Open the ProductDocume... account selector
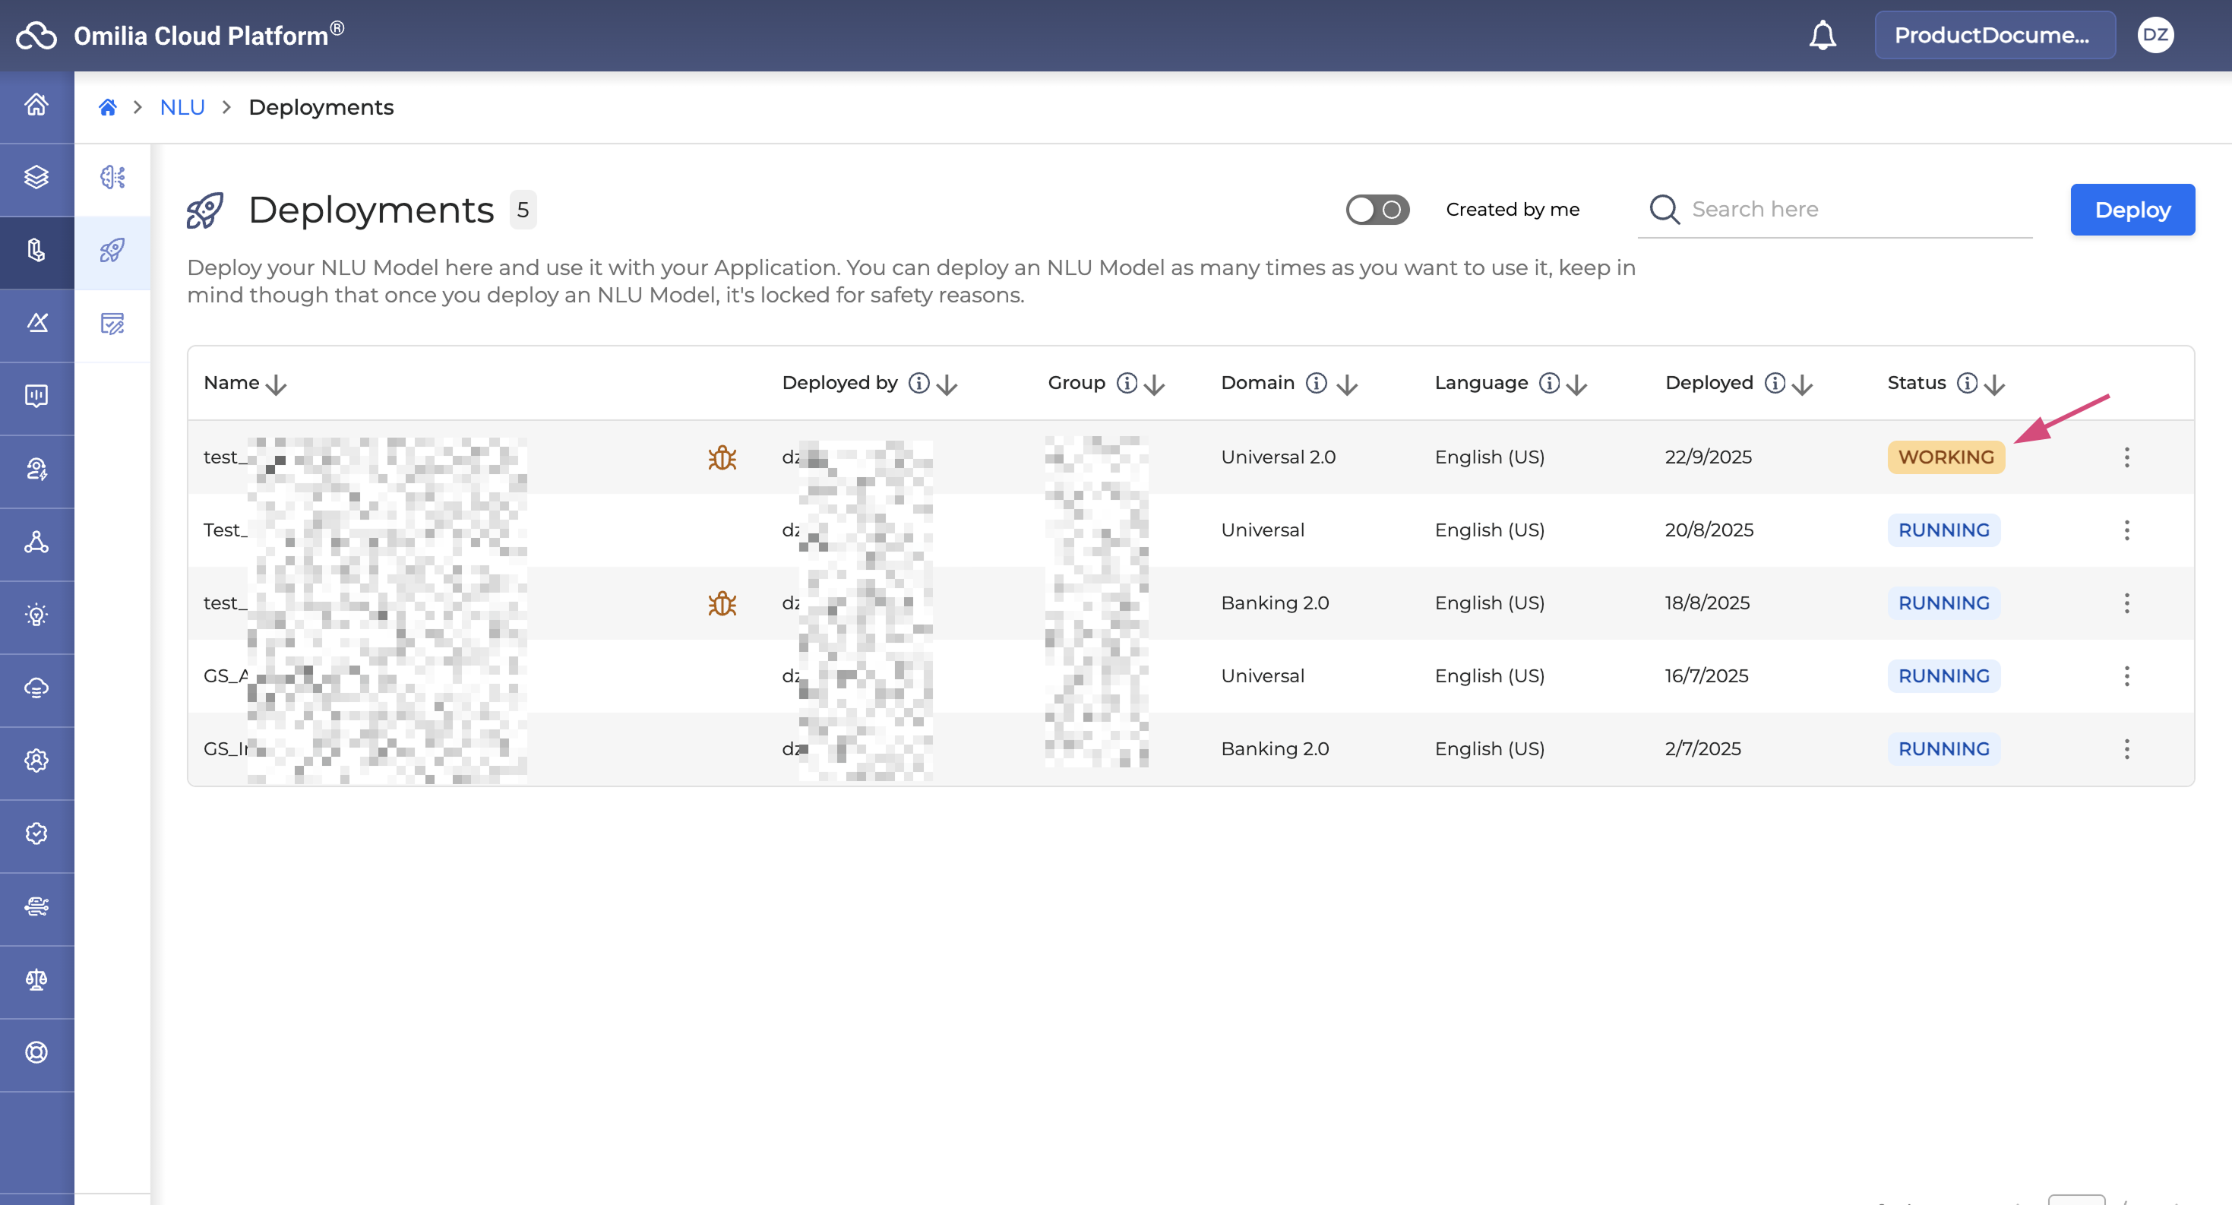This screenshot has height=1205, width=2232. tap(1993, 36)
